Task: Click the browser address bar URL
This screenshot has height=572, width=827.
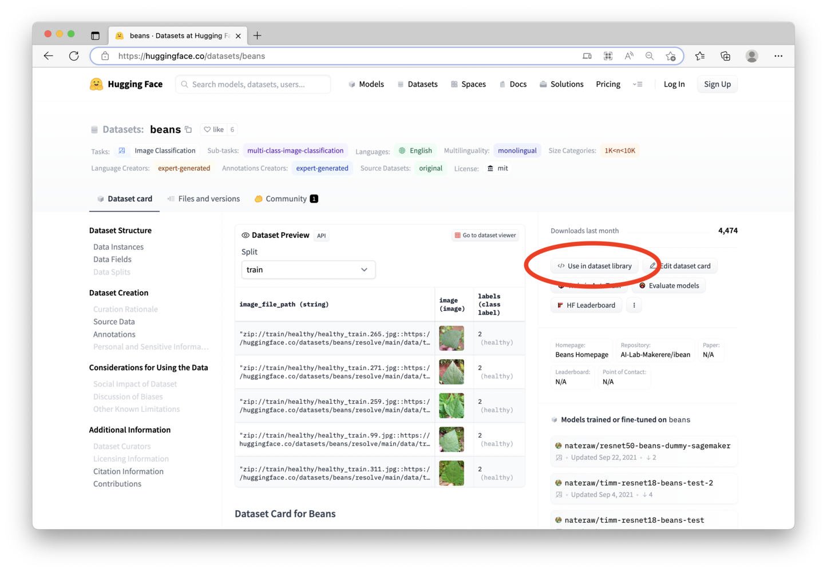Action: point(192,56)
